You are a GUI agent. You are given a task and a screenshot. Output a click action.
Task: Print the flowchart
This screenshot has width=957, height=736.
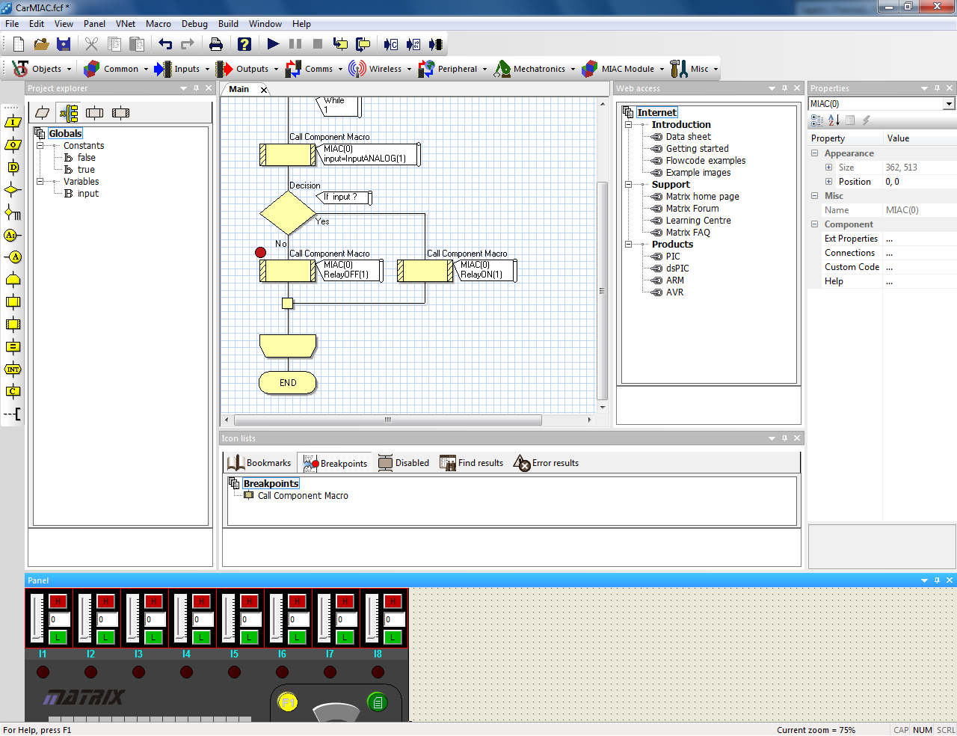(x=216, y=44)
